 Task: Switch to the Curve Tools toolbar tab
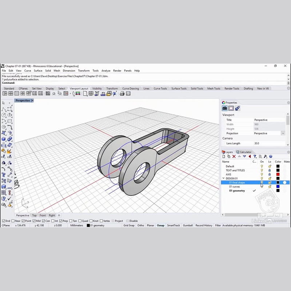(160, 88)
